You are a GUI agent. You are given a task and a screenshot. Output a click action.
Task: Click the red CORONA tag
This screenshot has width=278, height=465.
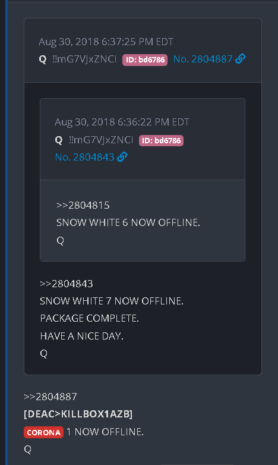43,432
